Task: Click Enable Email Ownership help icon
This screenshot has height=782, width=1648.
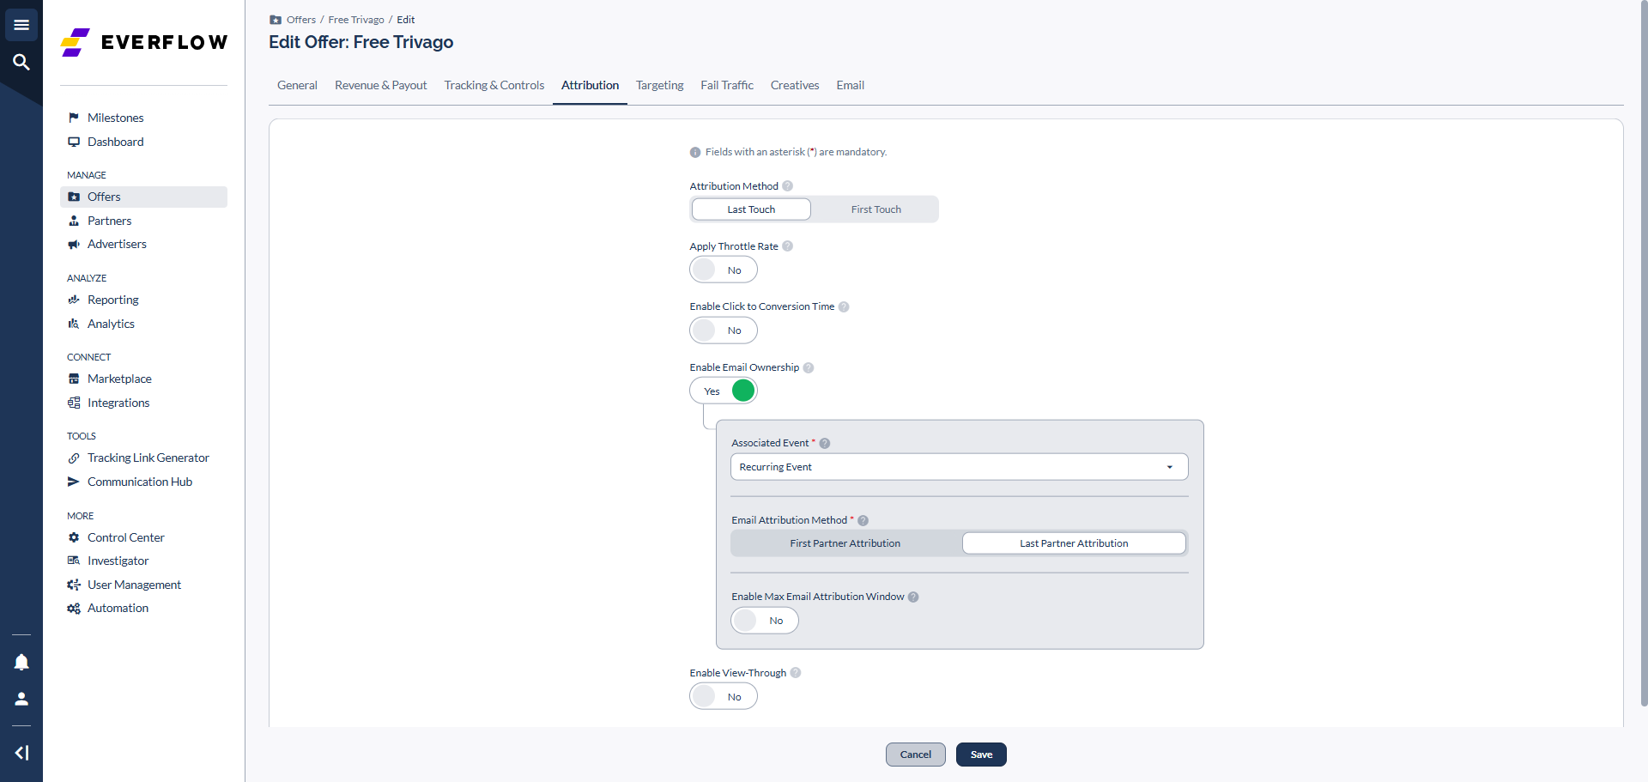Action: point(809,367)
